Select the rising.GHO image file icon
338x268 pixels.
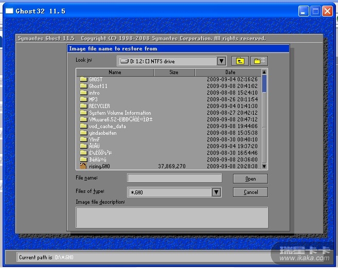point(83,166)
